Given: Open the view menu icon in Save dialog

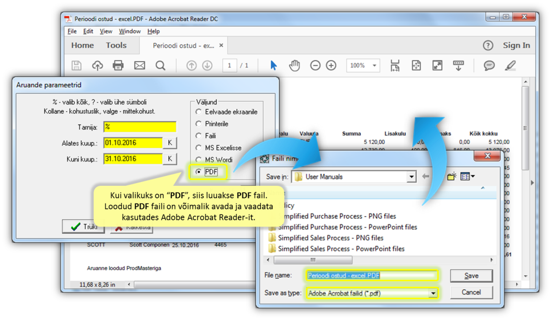Looking at the screenshot, I should coord(467,176).
